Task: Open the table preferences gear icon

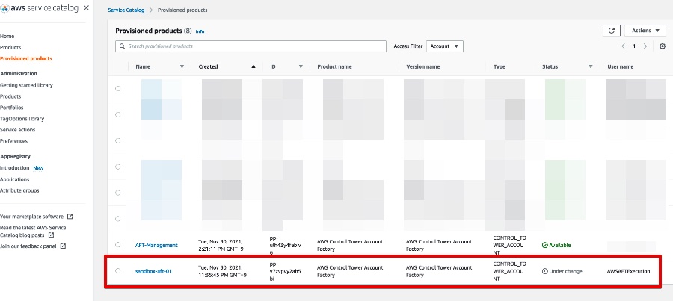Action: (662, 46)
